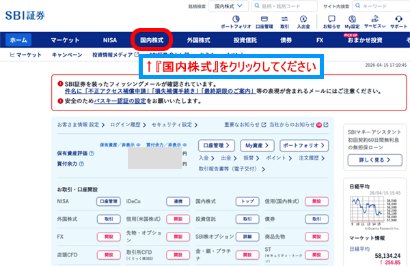Click 詳しく見る in SBIマネーアシスタント card
The image size is (410, 266).
[x=374, y=160]
